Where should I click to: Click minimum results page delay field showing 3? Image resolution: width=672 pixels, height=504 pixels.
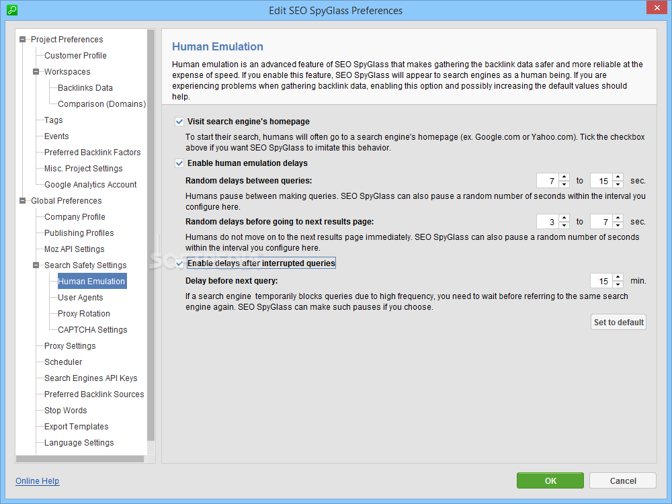[x=548, y=222]
